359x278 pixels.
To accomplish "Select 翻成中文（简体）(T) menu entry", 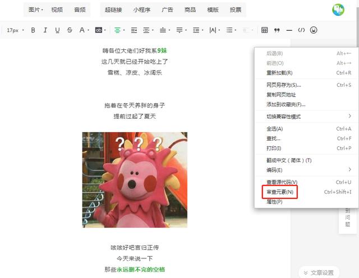I will (306, 160).
